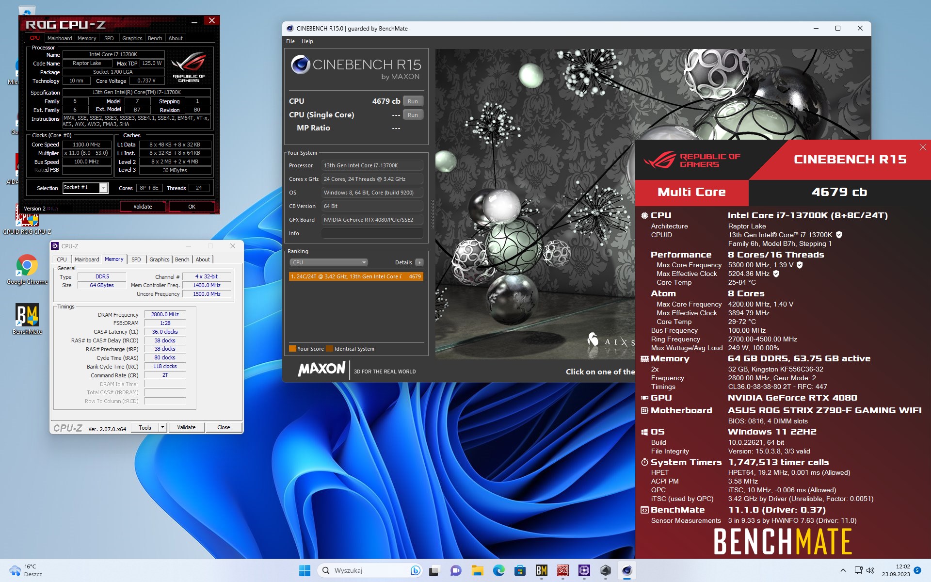The width and height of the screenshot is (931, 582).
Task: Select the SPD tab in white CPU-Z window
Action: pyautogui.click(x=136, y=259)
